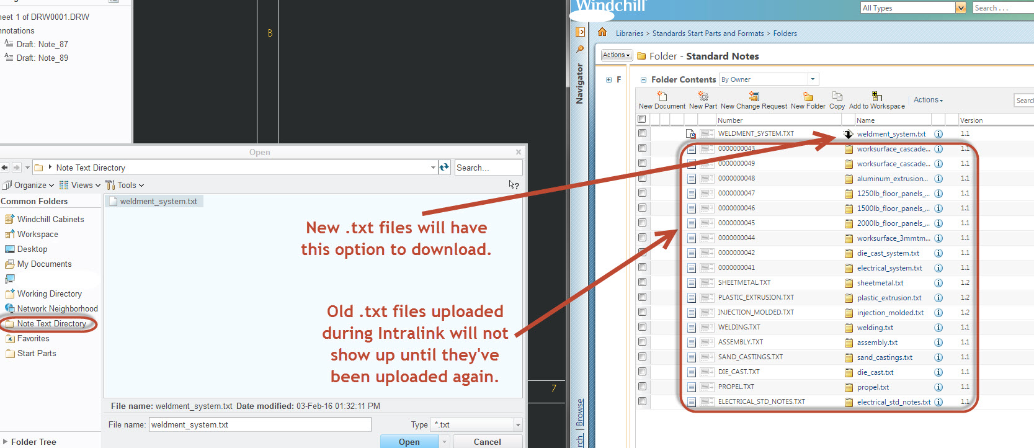The image size is (1034, 448).
Task: Open the Type *.txt dropdown
Action: pos(518,425)
